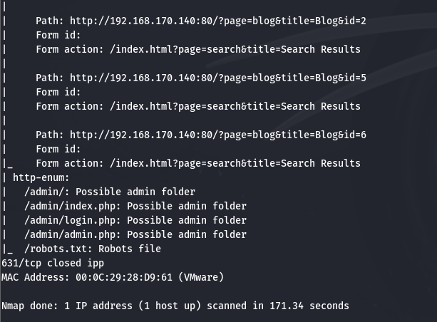Click the blog id=2 path URL
The width and height of the screenshot is (437, 322).
[218, 21]
